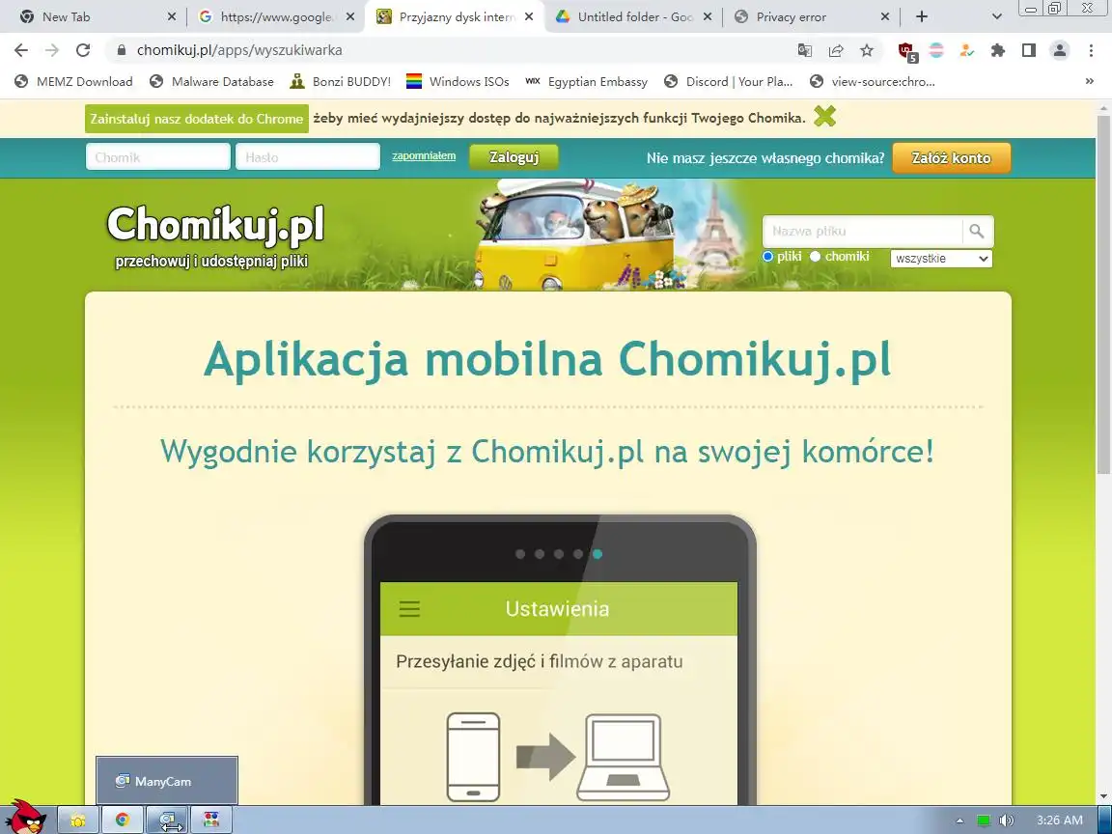Screen dimensions: 1112x834
Task: Select the first carousel dot on phone
Action: coord(520,554)
